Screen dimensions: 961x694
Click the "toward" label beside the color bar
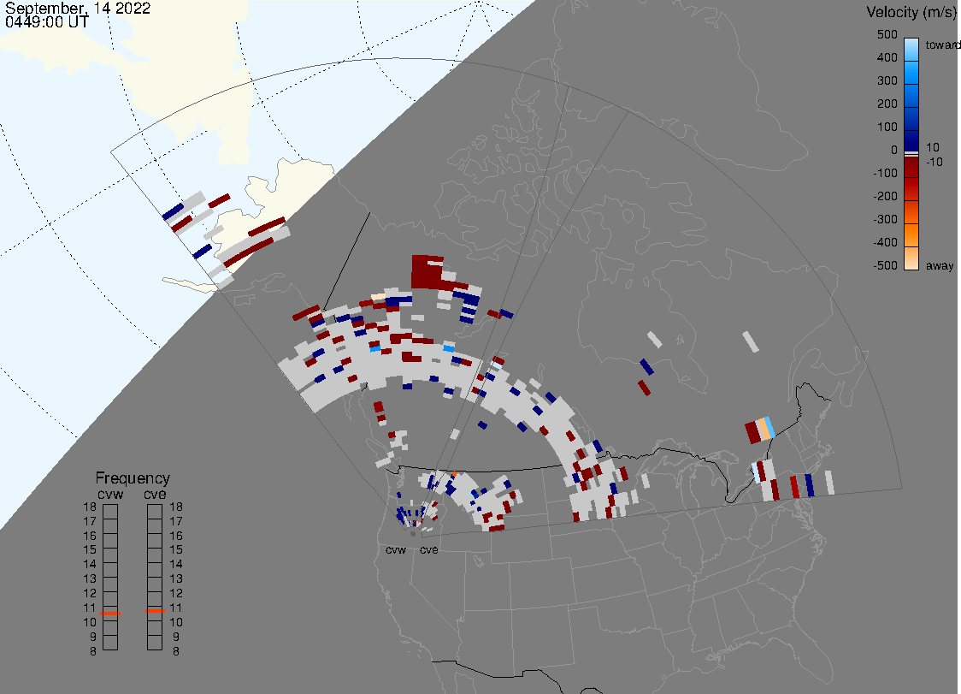[x=942, y=44]
